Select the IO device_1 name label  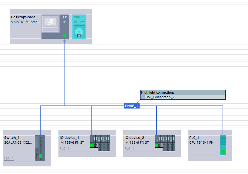tap(69, 138)
